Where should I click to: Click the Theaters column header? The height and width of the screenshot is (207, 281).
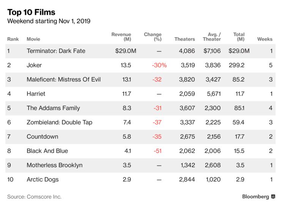[x=185, y=39]
